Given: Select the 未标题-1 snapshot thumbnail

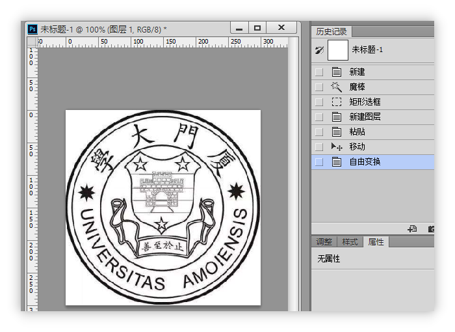Looking at the screenshot, I should (338, 49).
